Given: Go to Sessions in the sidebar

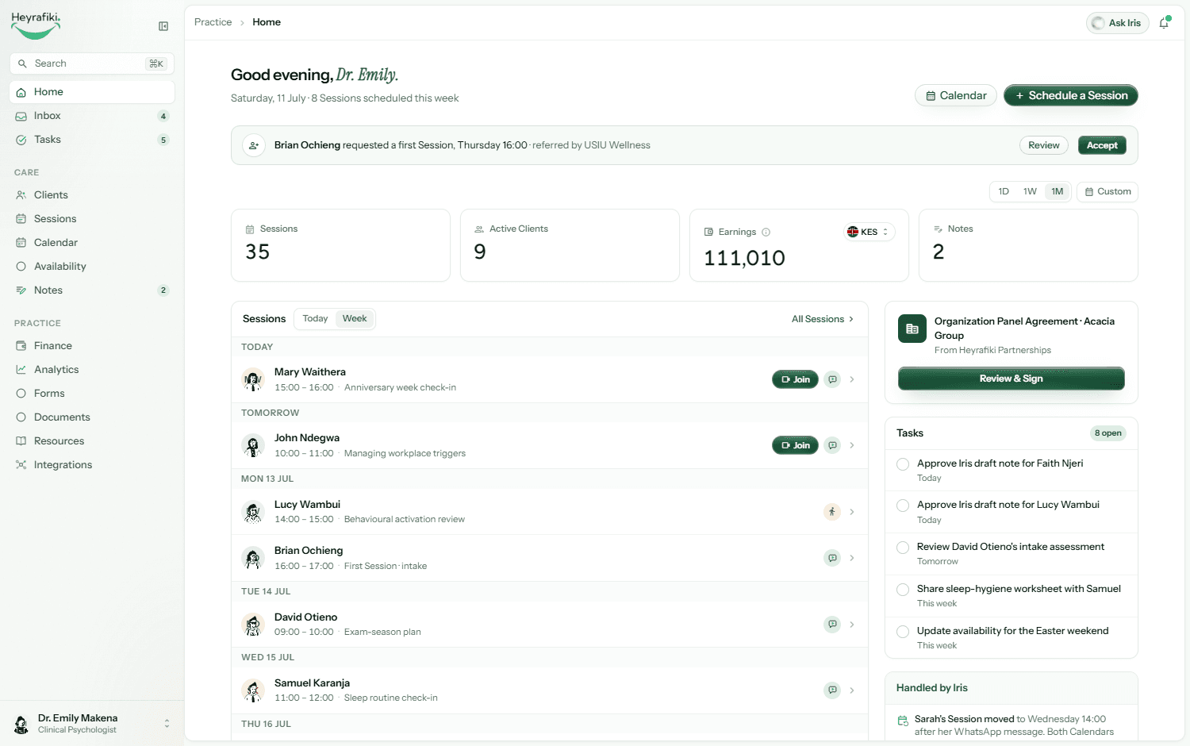Looking at the screenshot, I should [92, 219].
